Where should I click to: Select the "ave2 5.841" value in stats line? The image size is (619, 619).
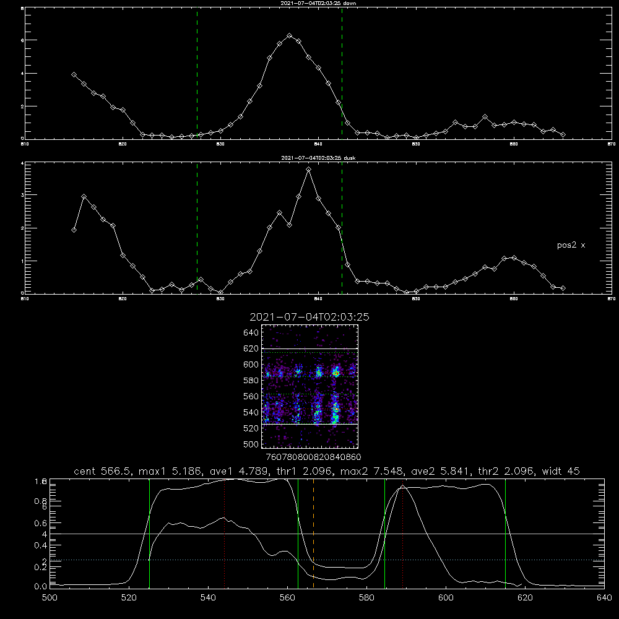click(439, 471)
